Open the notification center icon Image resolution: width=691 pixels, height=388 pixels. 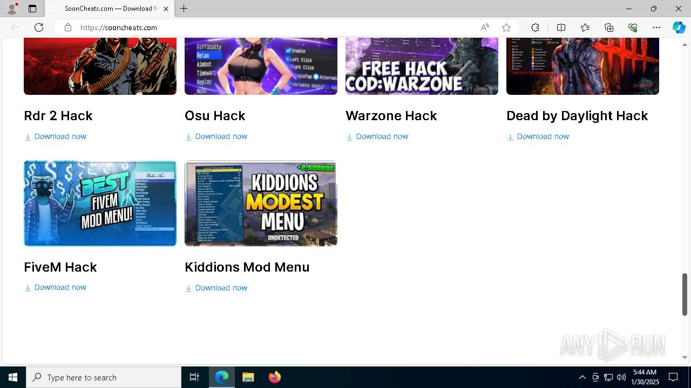(x=673, y=377)
